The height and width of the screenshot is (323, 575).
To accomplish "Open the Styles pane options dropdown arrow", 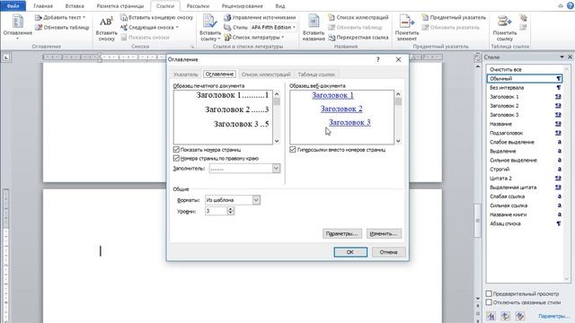I will (x=562, y=57).
